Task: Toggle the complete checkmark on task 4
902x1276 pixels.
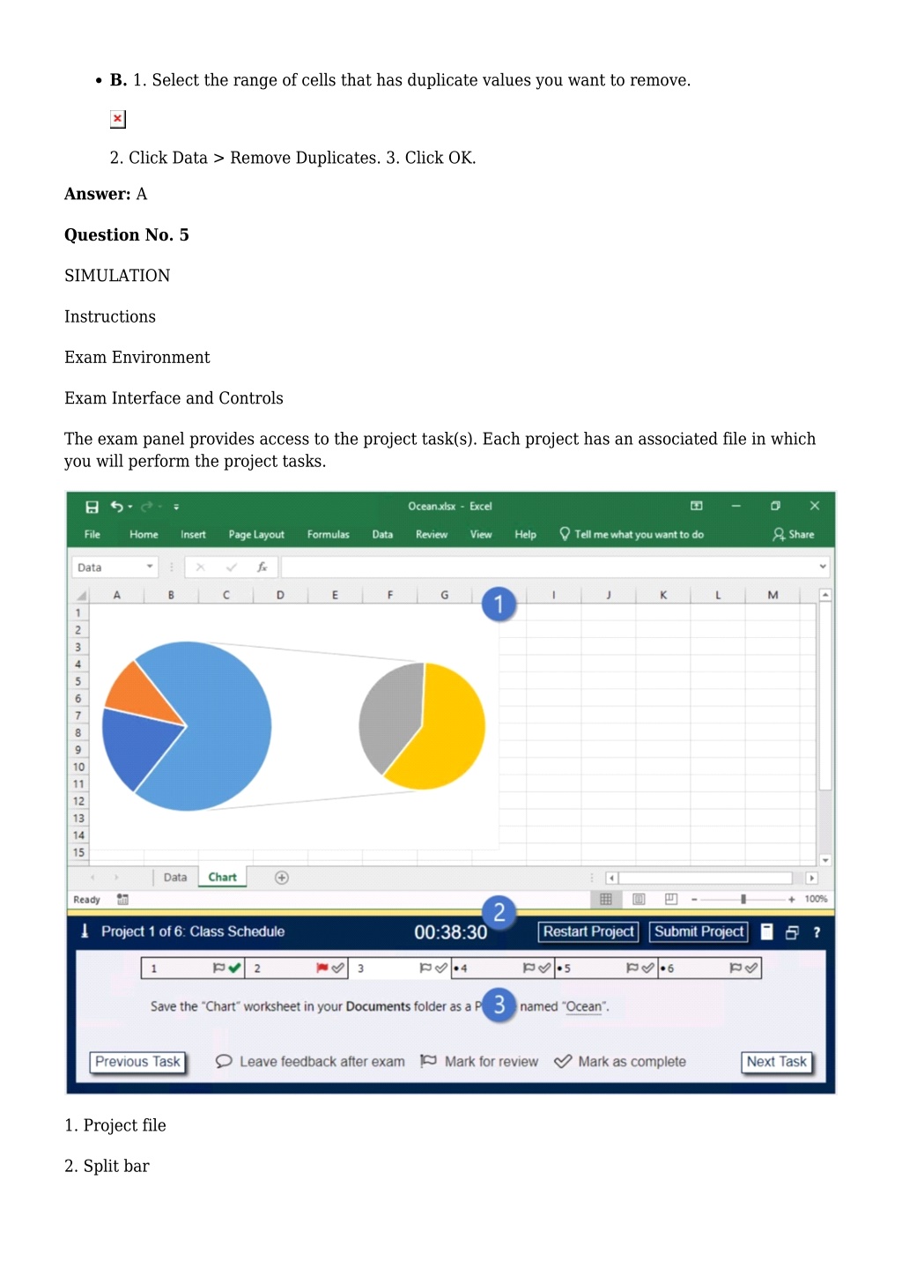Action: tap(544, 968)
